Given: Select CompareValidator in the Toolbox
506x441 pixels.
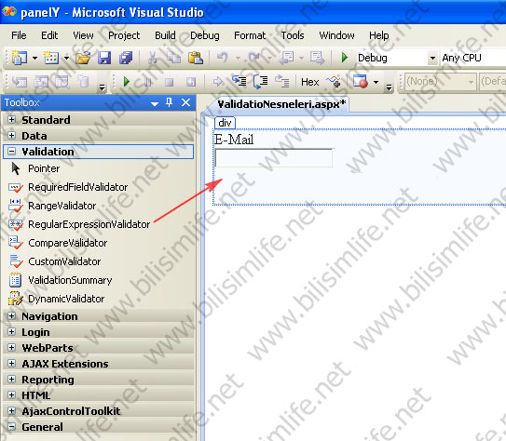Looking at the screenshot, I should [x=58, y=243].
